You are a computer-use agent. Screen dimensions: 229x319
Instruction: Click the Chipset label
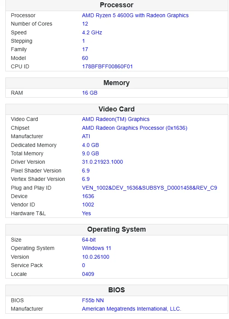tap(20, 128)
